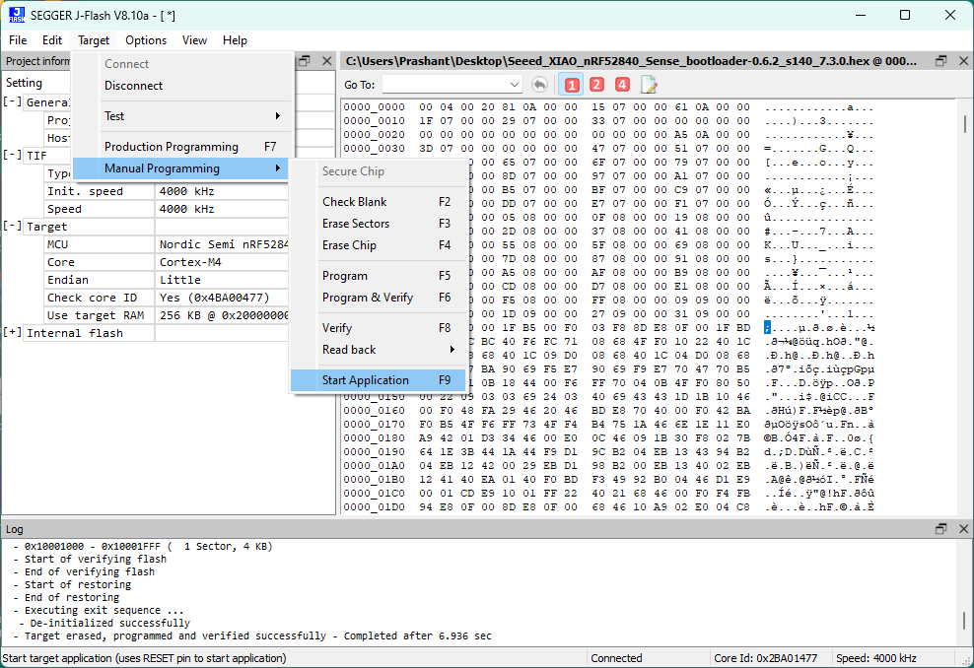Click hex row address 0000_0000

click(374, 106)
